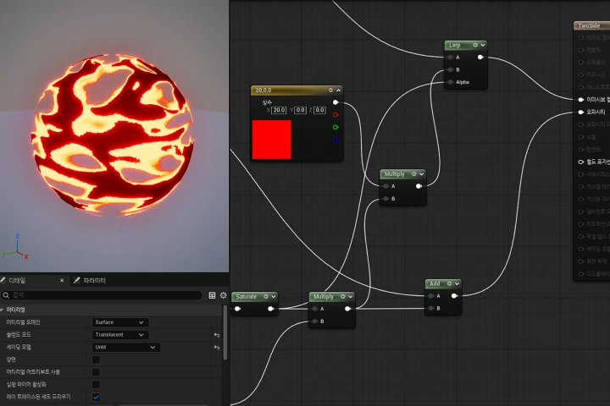Toggle preview icon on the upper Multiply node
This screenshot has height=406, width=610.
(x=414, y=174)
